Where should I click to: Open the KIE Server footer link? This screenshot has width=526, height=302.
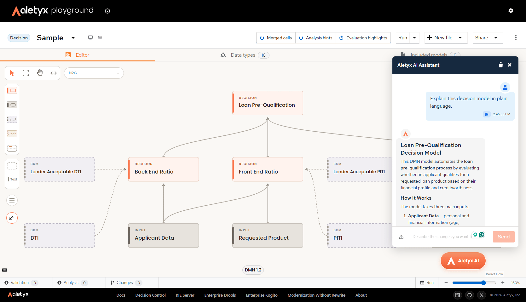[185, 295]
